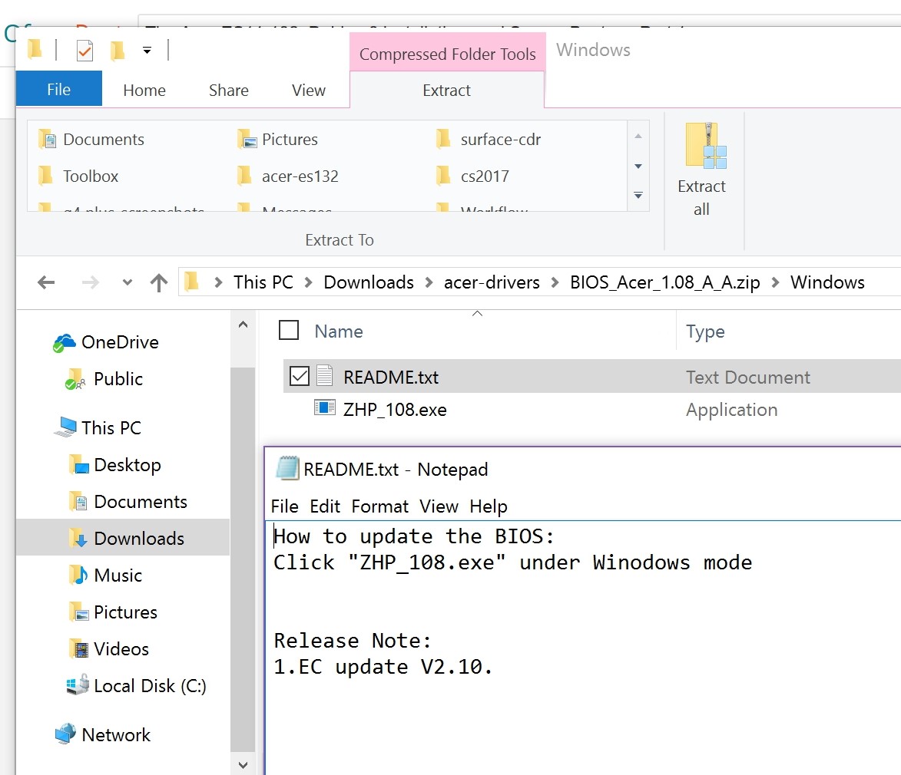Expand chevron before This PC in path
The height and width of the screenshot is (775, 901).
point(218,282)
